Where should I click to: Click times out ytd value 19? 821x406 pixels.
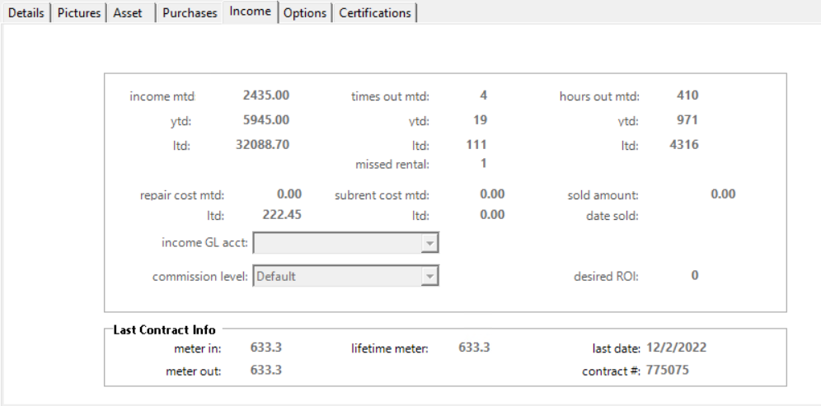(480, 119)
